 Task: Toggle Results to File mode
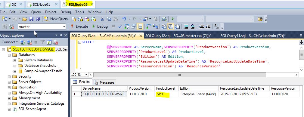click(x=177, y=26)
